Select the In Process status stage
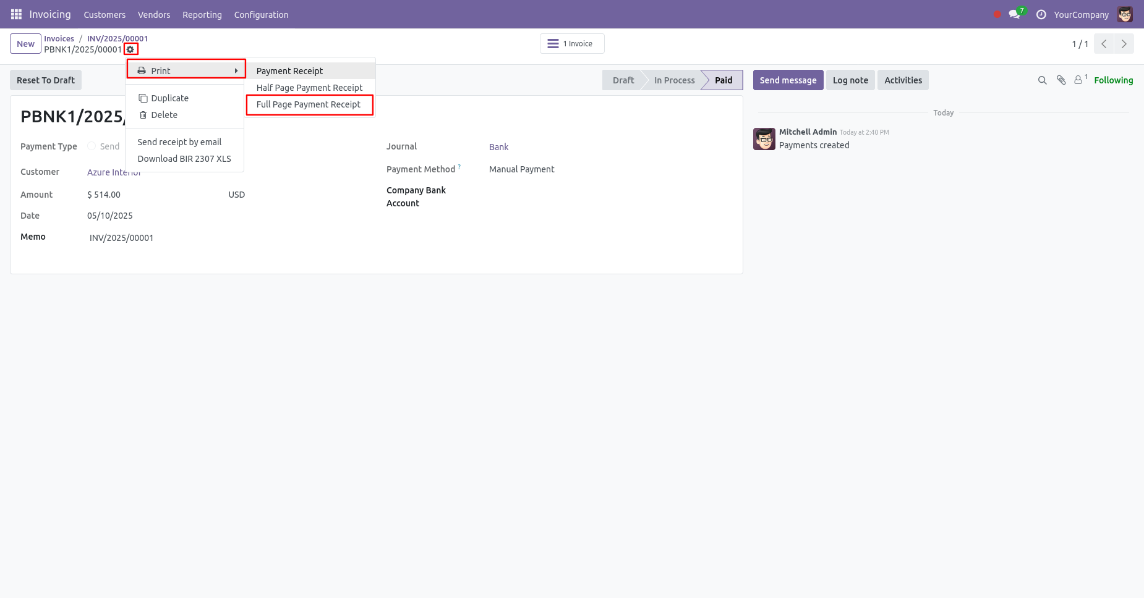Screen dimensions: 1144x598 (x=674, y=80)
